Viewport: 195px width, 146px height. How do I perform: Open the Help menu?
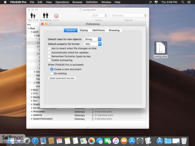click(117, 2)
